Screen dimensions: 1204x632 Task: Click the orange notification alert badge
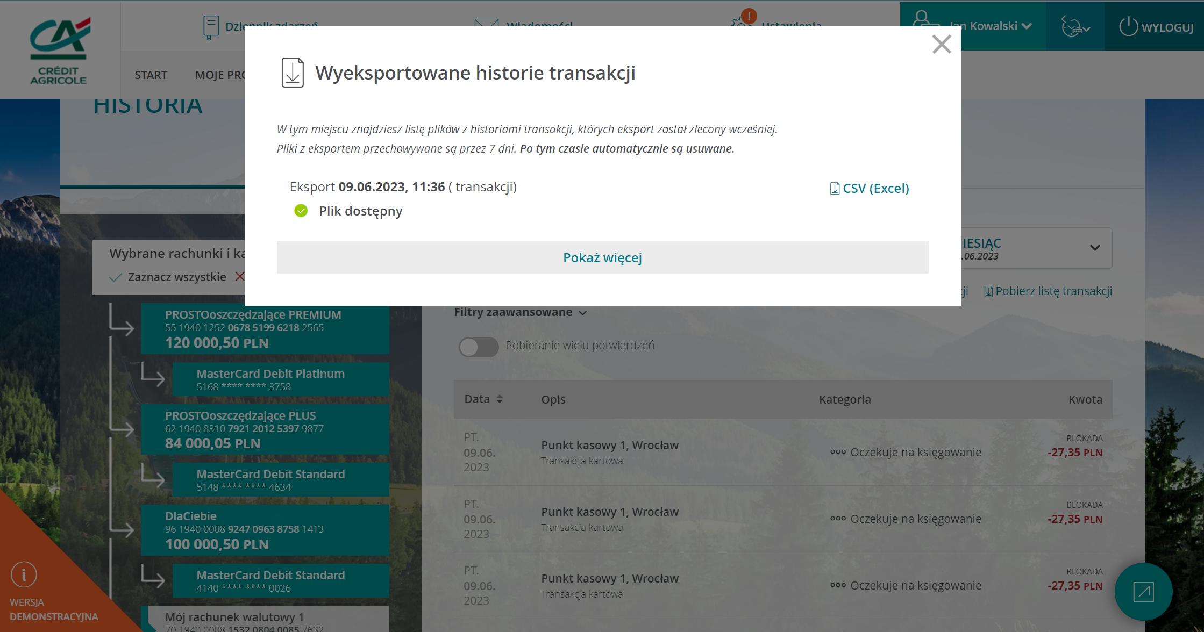(x=749, y=16)
